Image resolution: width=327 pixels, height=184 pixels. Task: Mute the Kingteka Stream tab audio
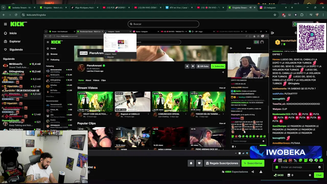251,8
